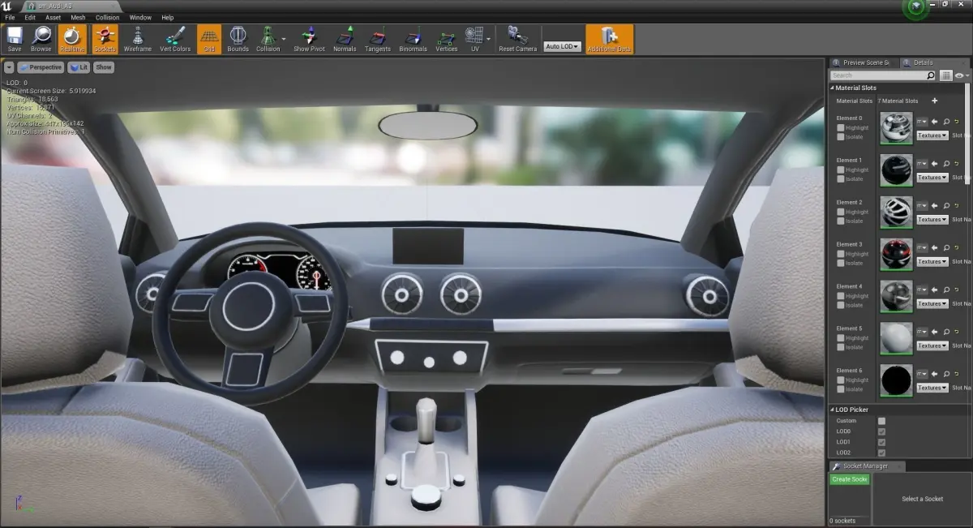Click the Perspective viewport button
The width and height of the screenshot is (973, 528).
click(x=41, y=67)
